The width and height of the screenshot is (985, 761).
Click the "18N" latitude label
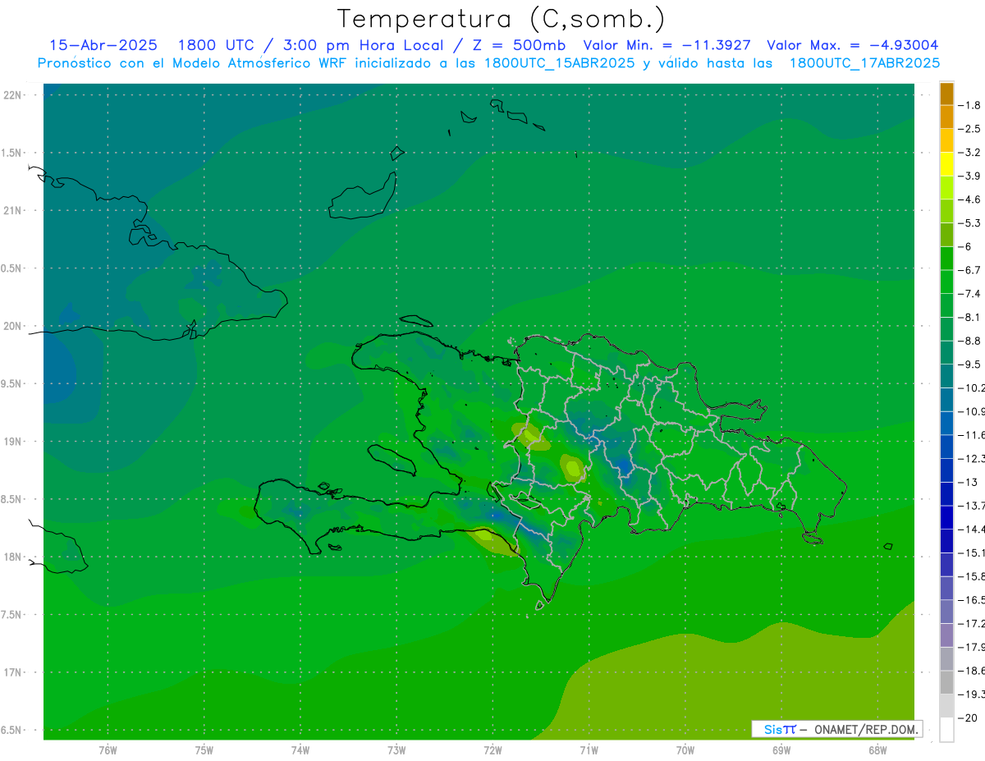coord(14,557)
